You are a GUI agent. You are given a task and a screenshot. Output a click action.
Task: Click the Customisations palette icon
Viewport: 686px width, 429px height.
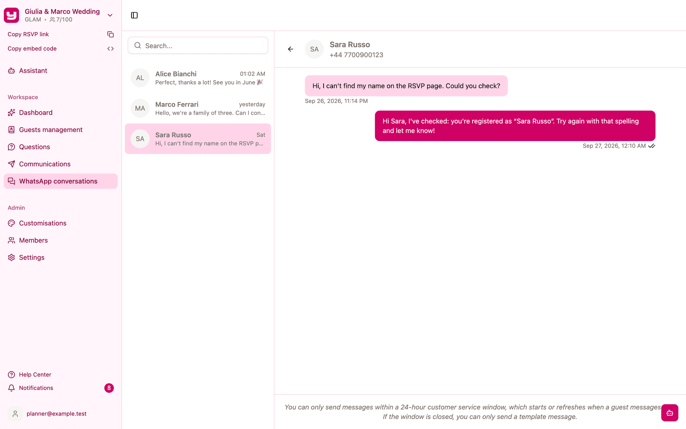tap(11, 223)
